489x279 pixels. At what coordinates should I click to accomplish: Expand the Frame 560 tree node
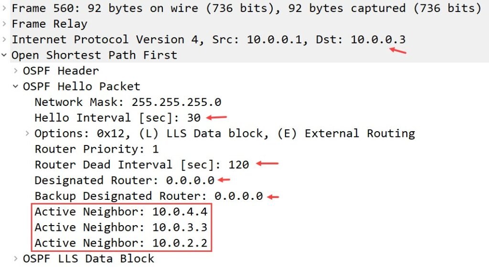[4, 8]
